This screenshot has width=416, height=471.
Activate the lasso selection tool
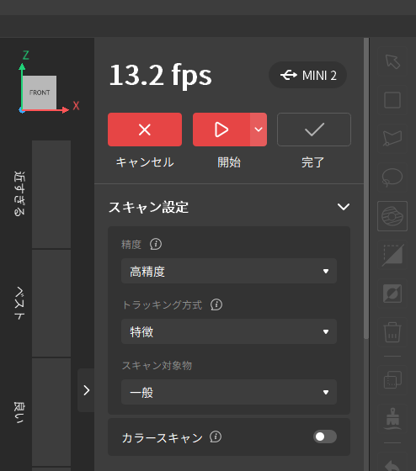[x=392, y=177]
